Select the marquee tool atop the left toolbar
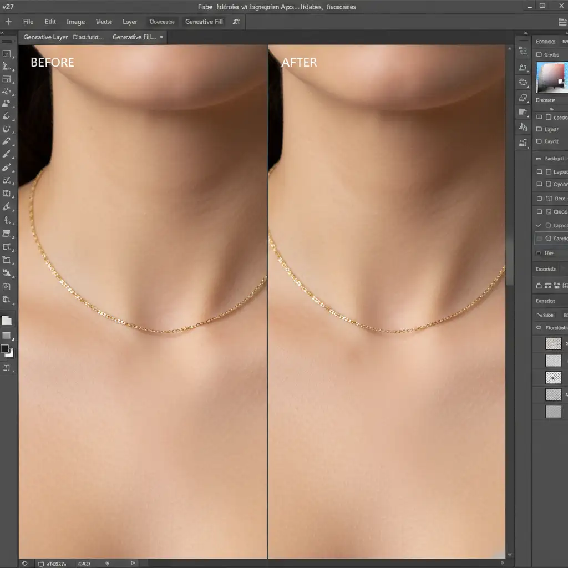Image resolution: width=568 pixels, height=568 pixels. [7, 54]
